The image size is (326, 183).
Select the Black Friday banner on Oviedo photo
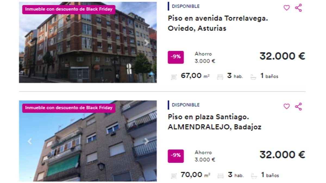pyautogui.click(x=69, y=9)
